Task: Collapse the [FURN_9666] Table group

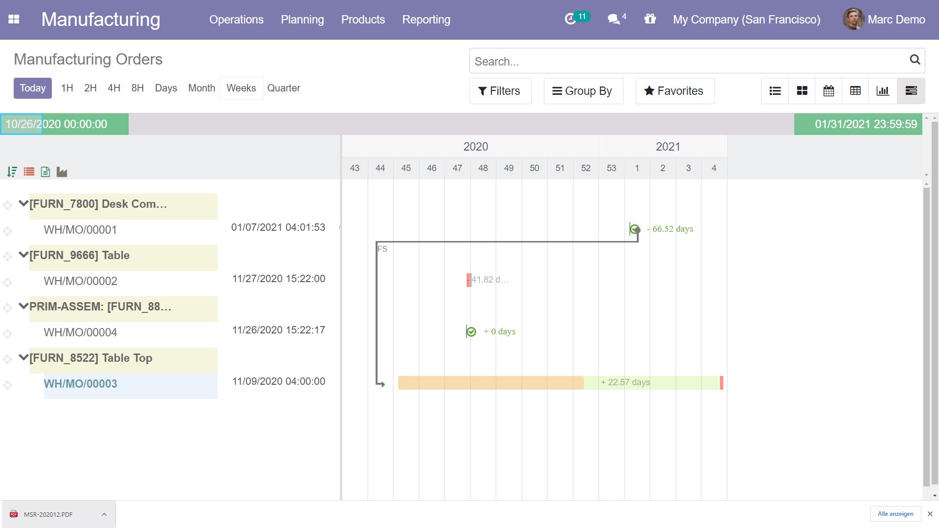Action: [x=23, y=255]
